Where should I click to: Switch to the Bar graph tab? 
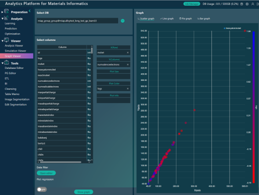click(x=204, y=19)
